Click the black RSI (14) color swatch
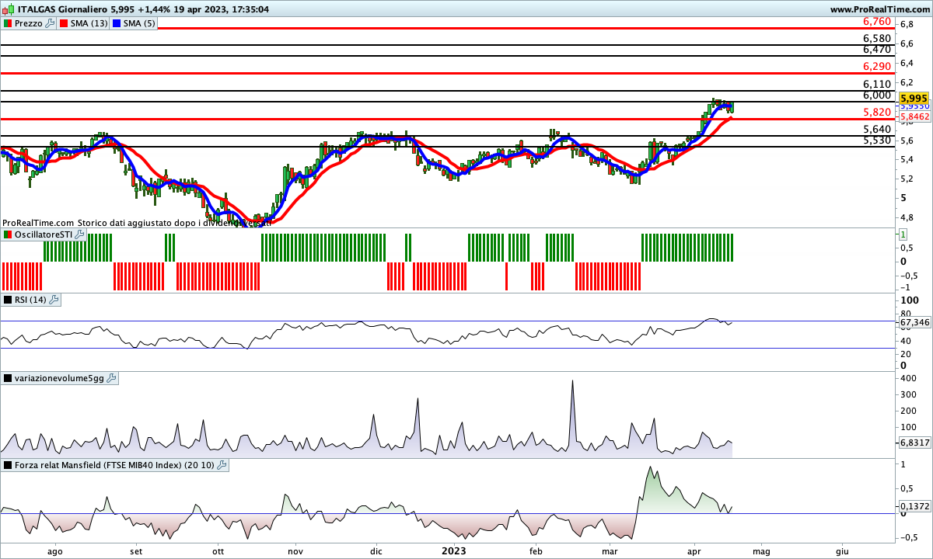Screen dimensions: 933x559 [x=8, y=299]
